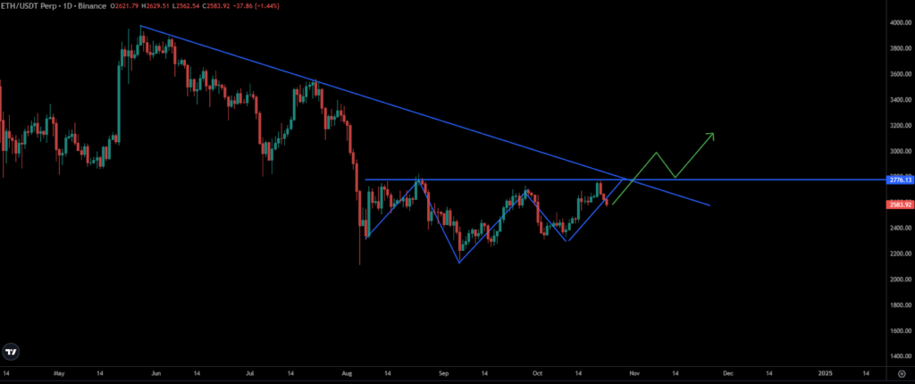Click the change value −37.86 (−1.44%)
Image resolution: width=915 pixels, height=384 pixels.
(255, 6)
